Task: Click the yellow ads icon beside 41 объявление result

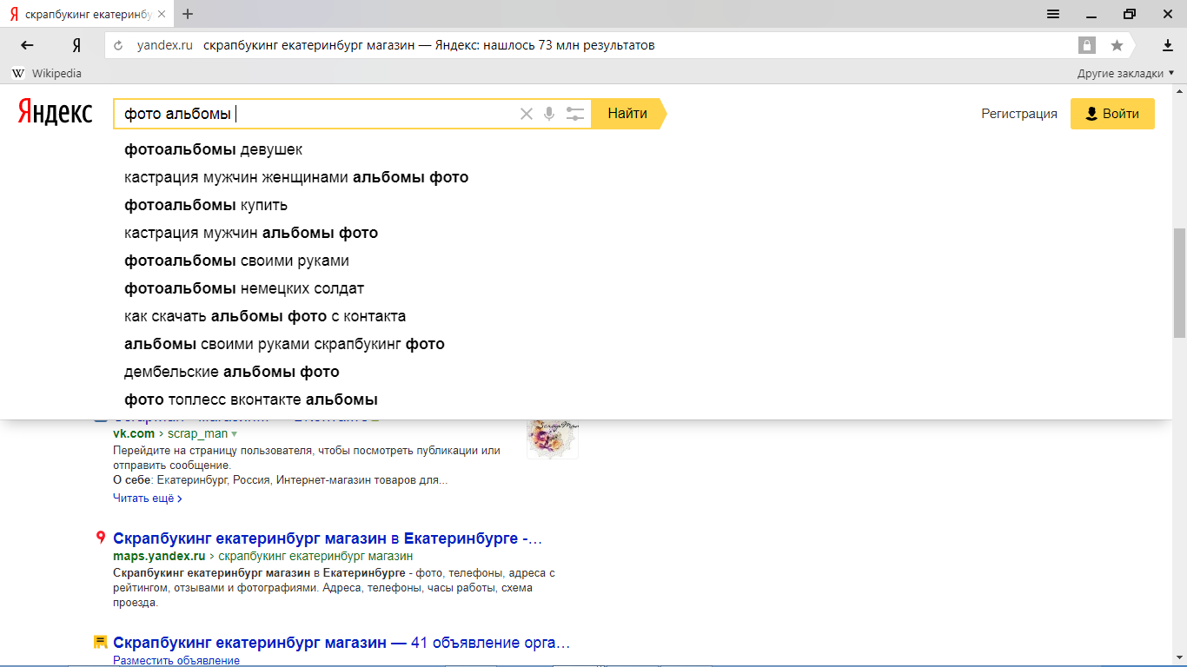Action: coord(101,643)
